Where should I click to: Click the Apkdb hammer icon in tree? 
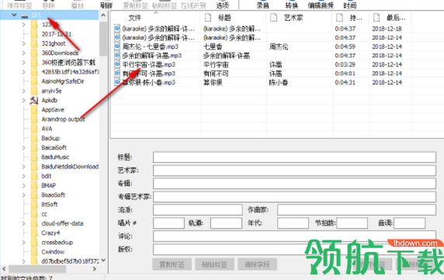tap(34, 100)
